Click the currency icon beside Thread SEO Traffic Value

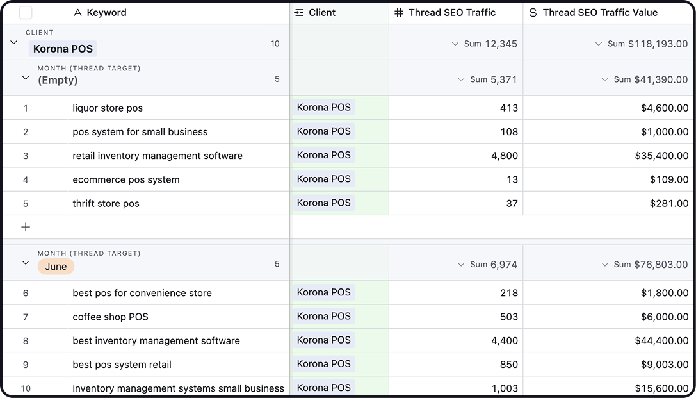pyautogui.click(x=533, y=13)
